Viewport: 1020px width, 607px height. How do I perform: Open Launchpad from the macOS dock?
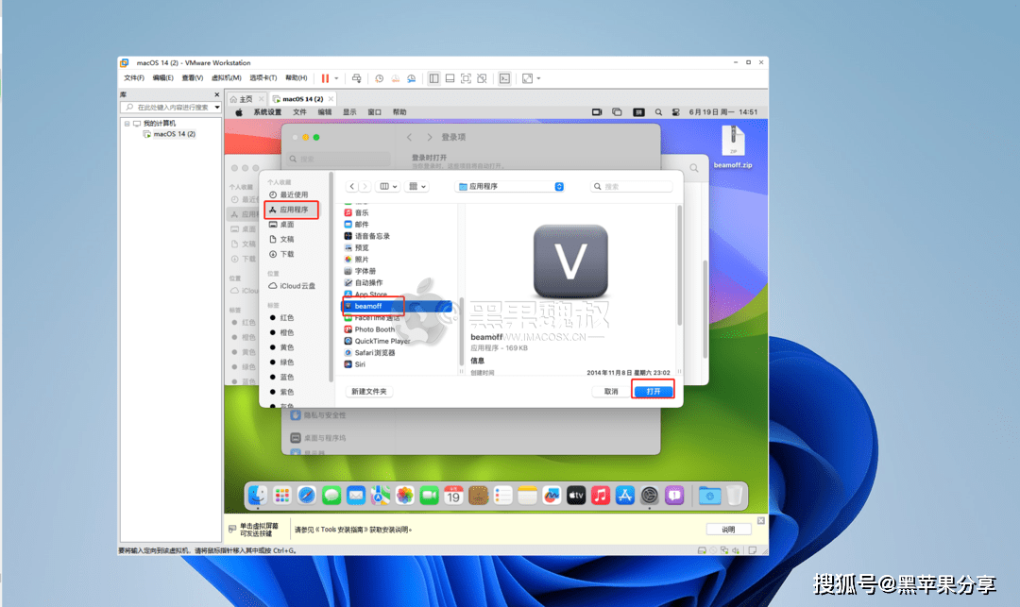point(281,496)
